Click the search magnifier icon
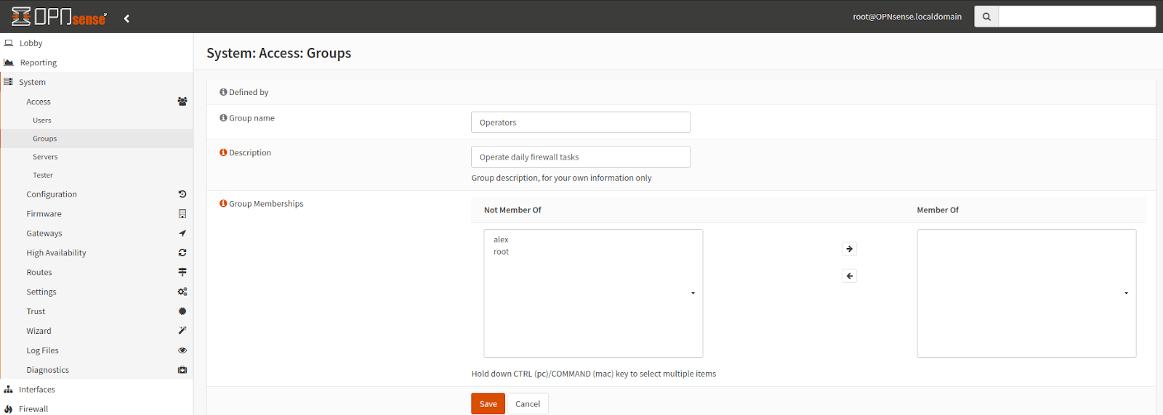The height and width of the screenshot is (415, 1163). (x=986, y=17)
